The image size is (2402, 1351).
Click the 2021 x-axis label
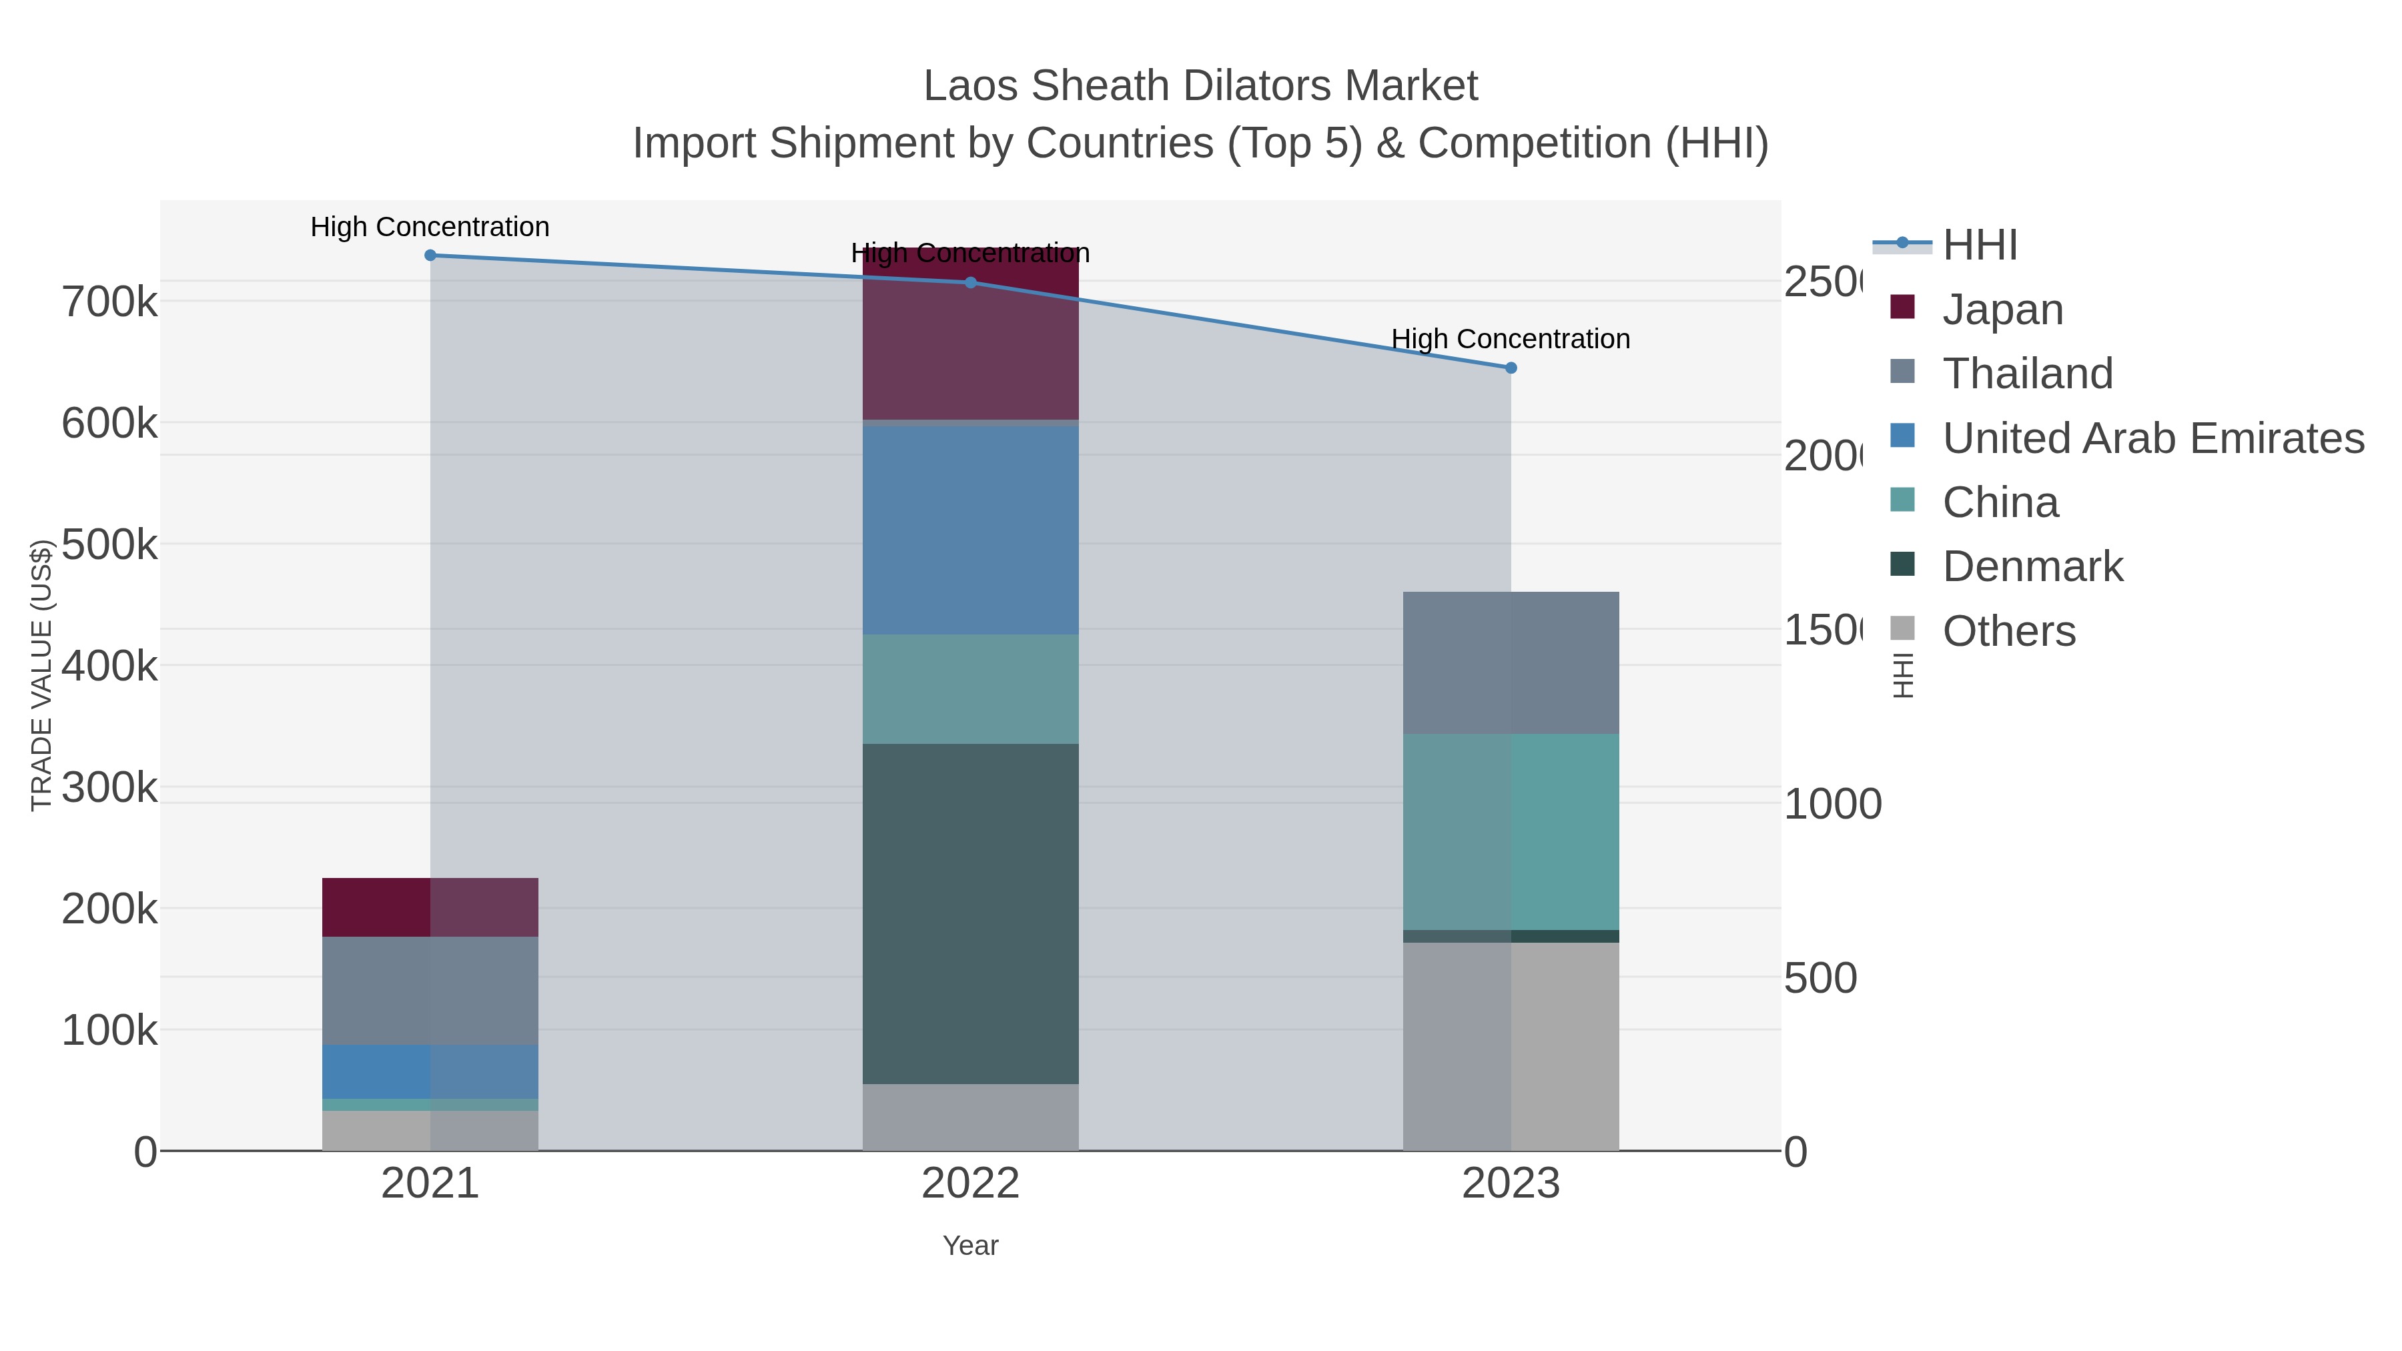430,1184
